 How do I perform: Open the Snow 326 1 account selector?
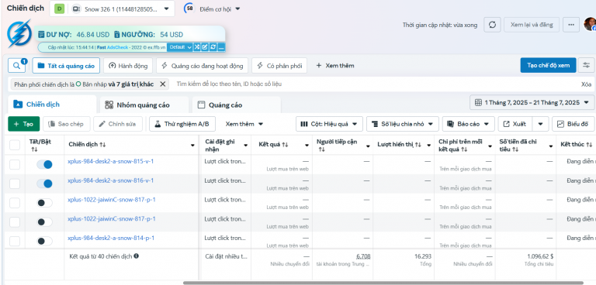(x=112, y=9)
